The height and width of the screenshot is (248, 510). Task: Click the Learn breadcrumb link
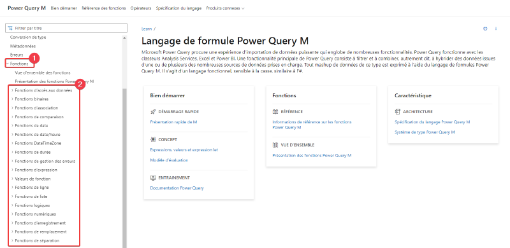click(147, 29)
